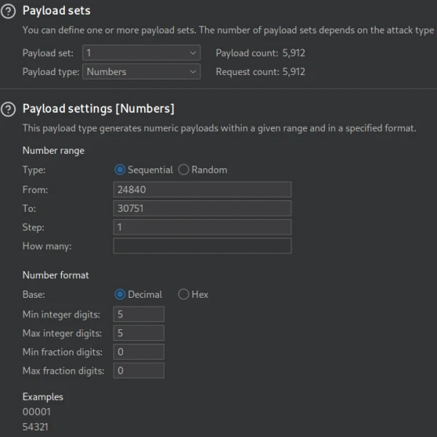This screenshot has height=437, width=437.
Task: Select Decimal as the number base
Action: coord(120,294)
